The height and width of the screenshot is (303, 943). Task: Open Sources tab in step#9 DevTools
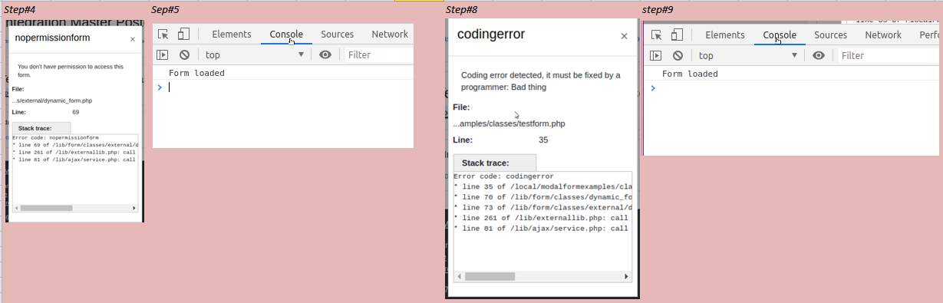tap(831, 35)
